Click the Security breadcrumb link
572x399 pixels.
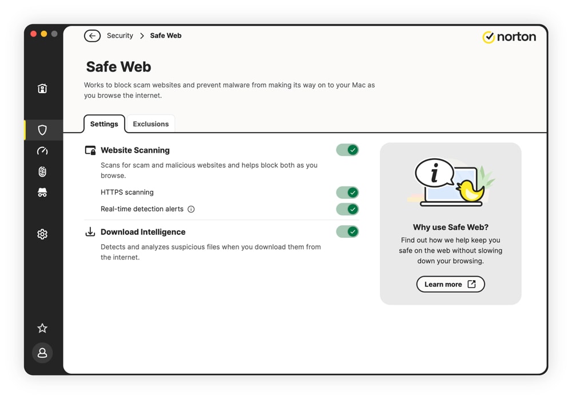120,35
